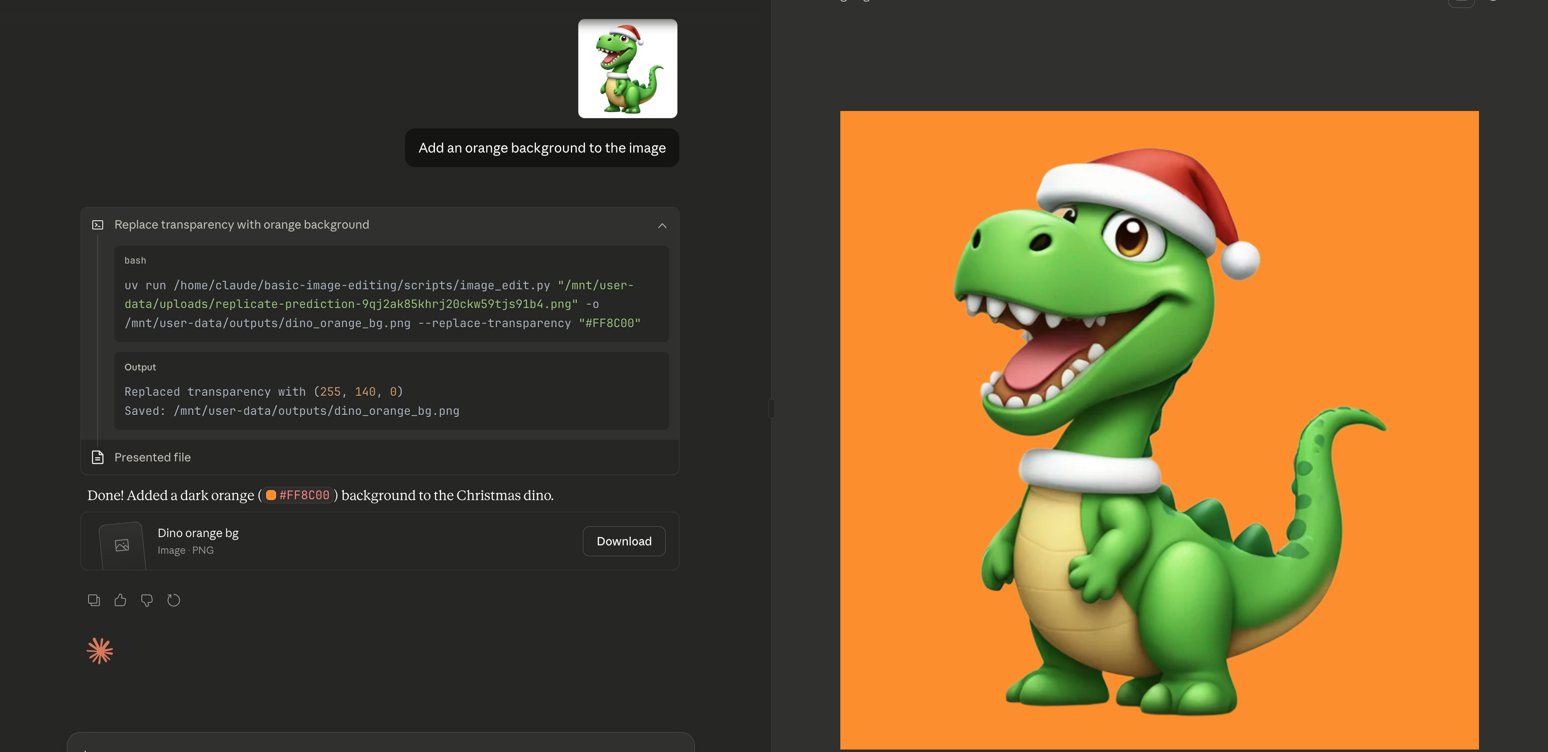Screen dimensions: 1548x752
Task: Click the Output result block
Action: 390,391
